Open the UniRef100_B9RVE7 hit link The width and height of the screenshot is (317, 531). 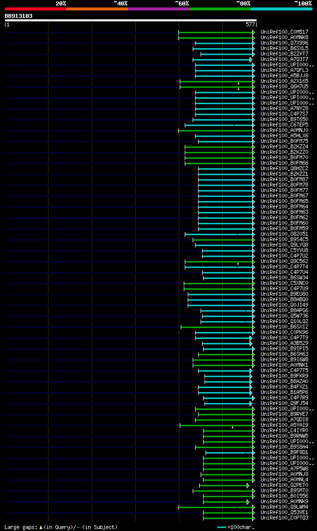284,414
